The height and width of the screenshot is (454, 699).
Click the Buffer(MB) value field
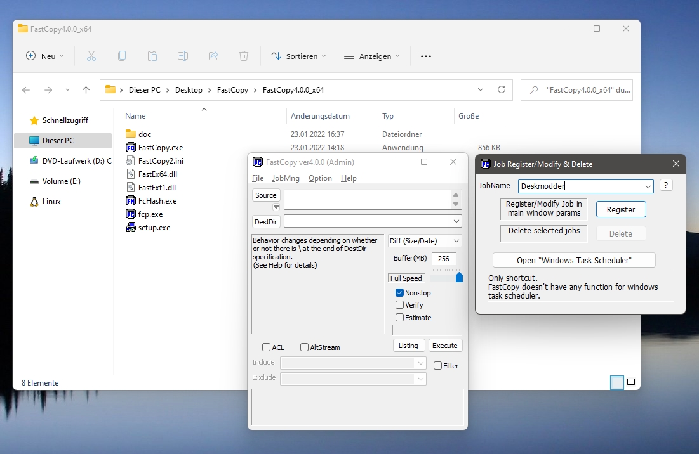pos(444,259)
